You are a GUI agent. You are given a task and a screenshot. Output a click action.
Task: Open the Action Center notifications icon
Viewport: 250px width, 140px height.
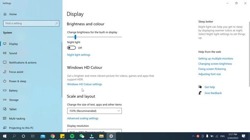243,136
